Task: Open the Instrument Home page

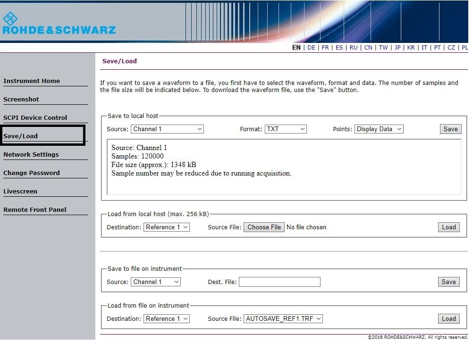Action: [32, 81]
